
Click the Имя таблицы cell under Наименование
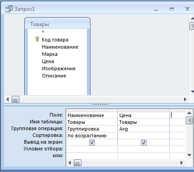tap(92, 122)
